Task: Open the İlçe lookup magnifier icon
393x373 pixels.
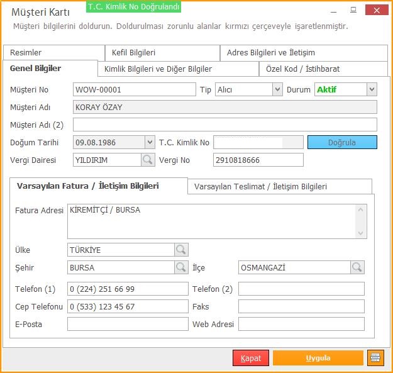Action: pos(357,267)
